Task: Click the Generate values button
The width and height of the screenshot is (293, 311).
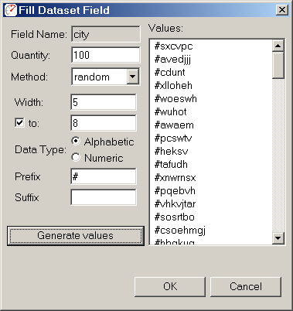Action: pos(76,236)
